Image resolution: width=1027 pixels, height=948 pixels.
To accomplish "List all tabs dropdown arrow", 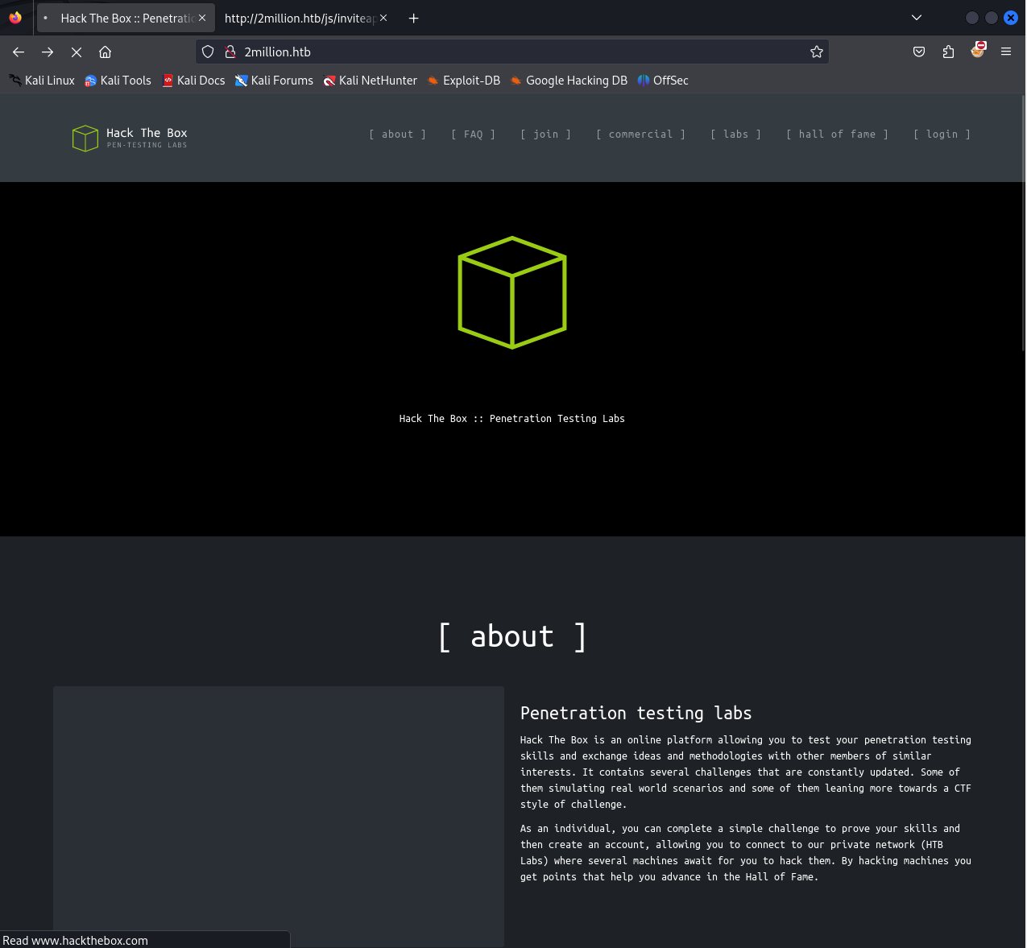I will 917,18.
